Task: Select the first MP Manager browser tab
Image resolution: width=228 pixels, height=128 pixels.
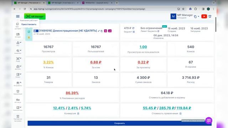Action: tap(29, 3)
